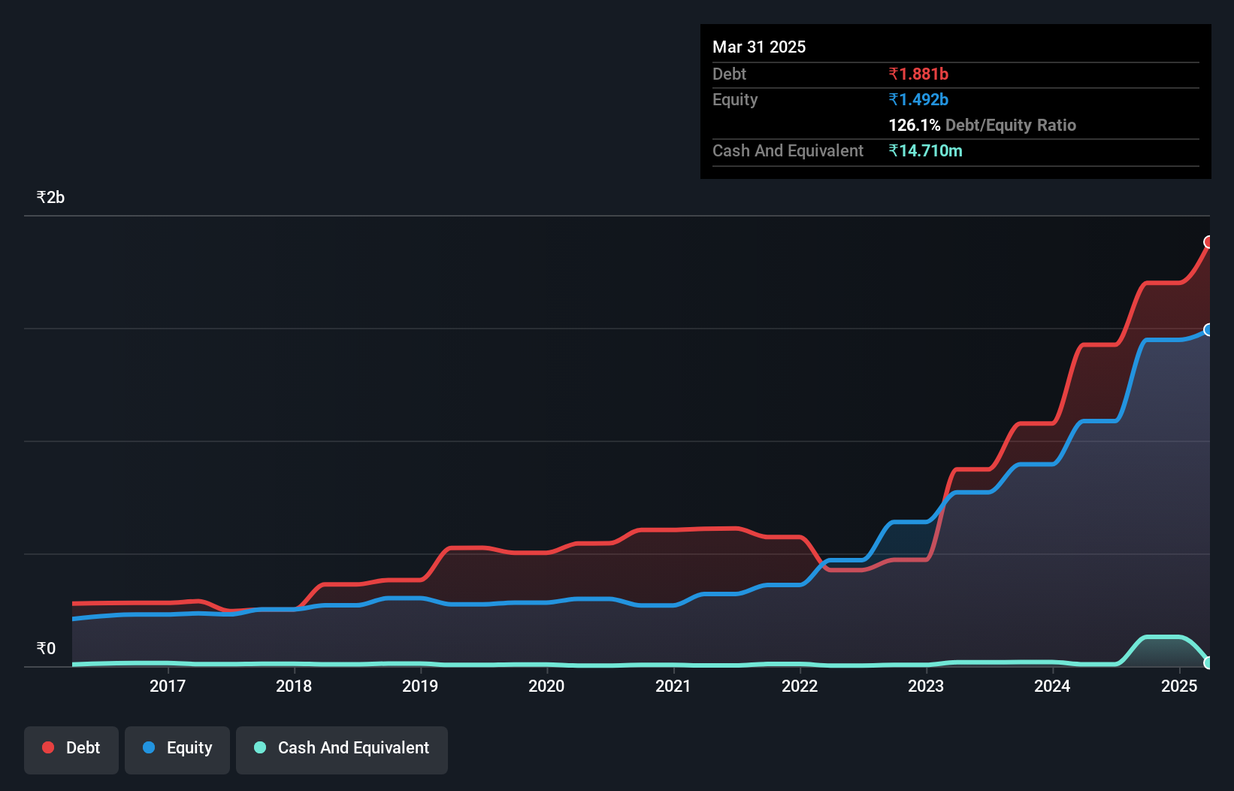This screenshot has height=791, width=1234.
Task: Toggle the Cash And Equivalent series visibility
Action: point(342,749)
